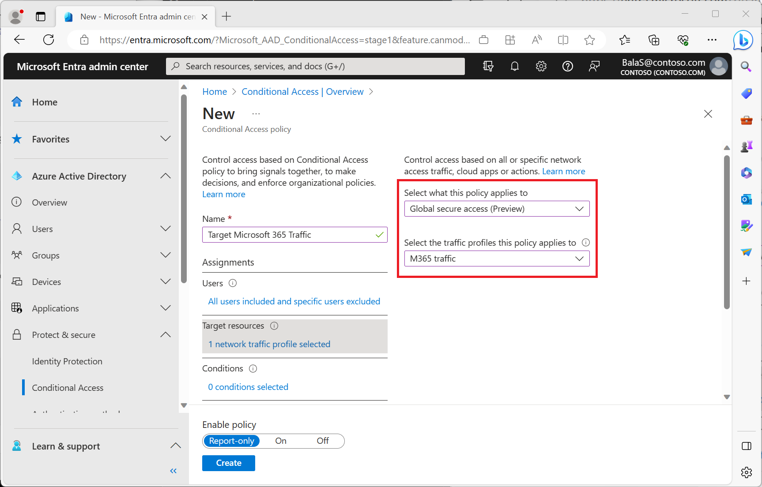Select Conditional Access in left navigation
Image resolution: width=762 pixels, height=487 pixels.
(68, 388)
